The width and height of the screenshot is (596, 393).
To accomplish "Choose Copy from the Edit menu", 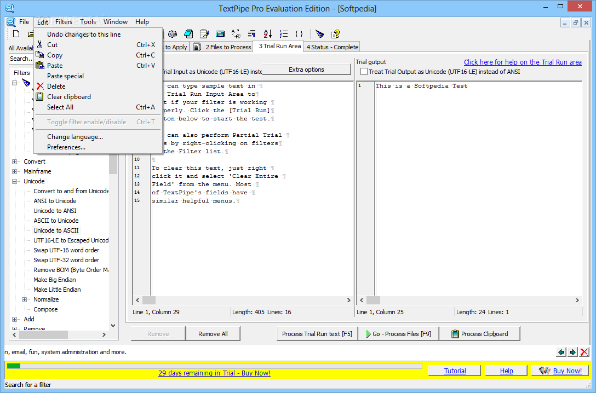I will pyautogui.click(x=98, y=55).
